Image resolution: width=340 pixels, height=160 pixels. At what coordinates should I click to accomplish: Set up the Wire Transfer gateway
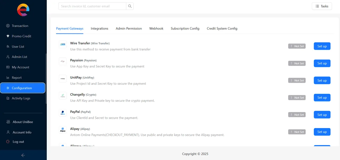click(x=322, y=46)
